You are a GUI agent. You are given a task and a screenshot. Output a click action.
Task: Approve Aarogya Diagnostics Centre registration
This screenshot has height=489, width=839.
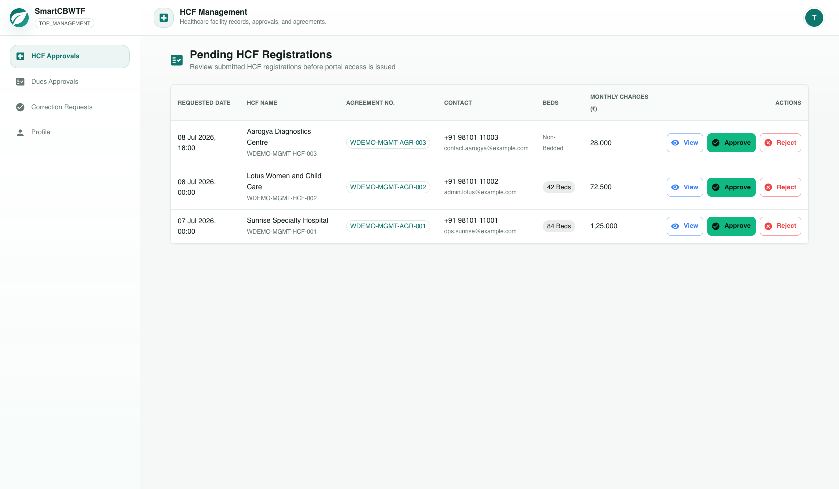coord(731,143)
